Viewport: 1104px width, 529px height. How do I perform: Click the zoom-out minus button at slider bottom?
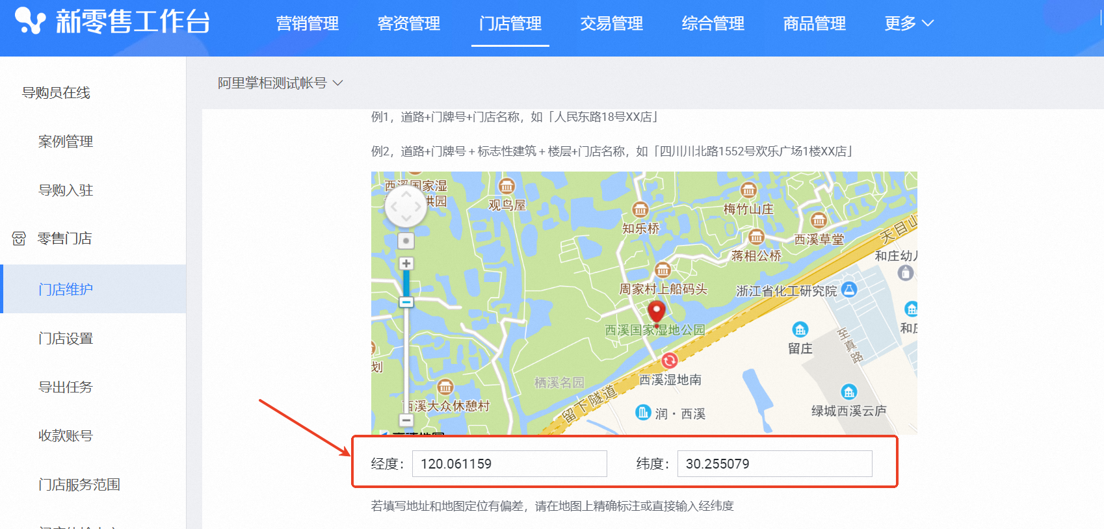pyautogui.click(x=406, y=420)
